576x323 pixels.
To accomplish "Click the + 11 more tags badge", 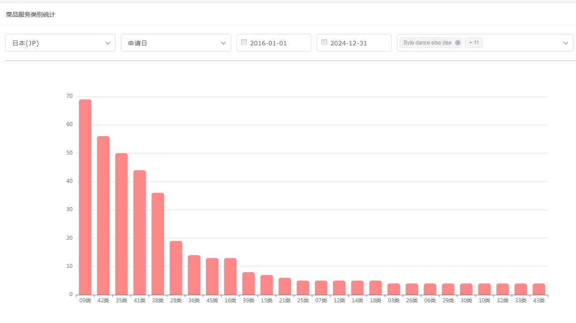I will 474,43.
